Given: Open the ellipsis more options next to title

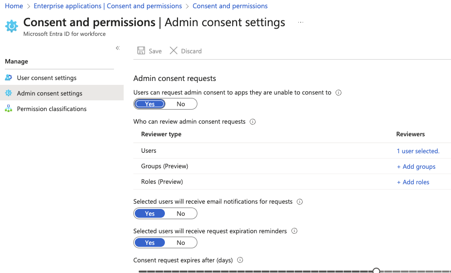Looking at the screenshot, I should 301,22.
